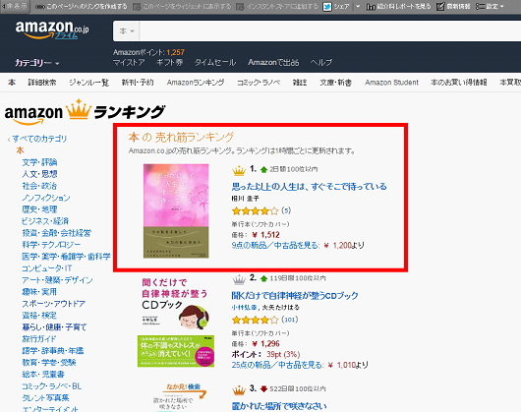Viewport: 521px width, 412px height.
Task: Click 非表示 to hide the associates toolbar
Action: [15, 6]
